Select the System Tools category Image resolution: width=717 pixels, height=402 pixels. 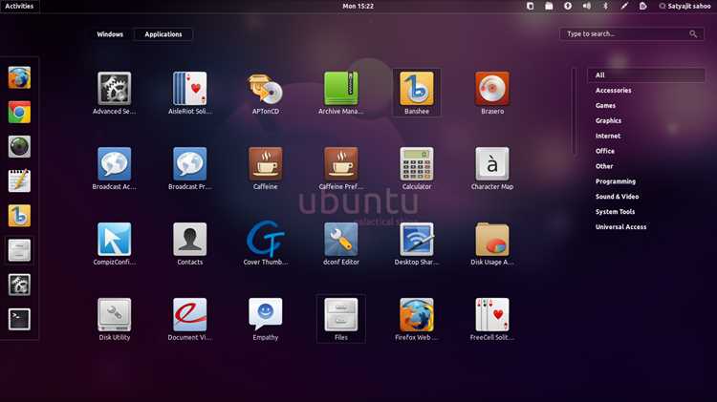(x=615, y=212)
